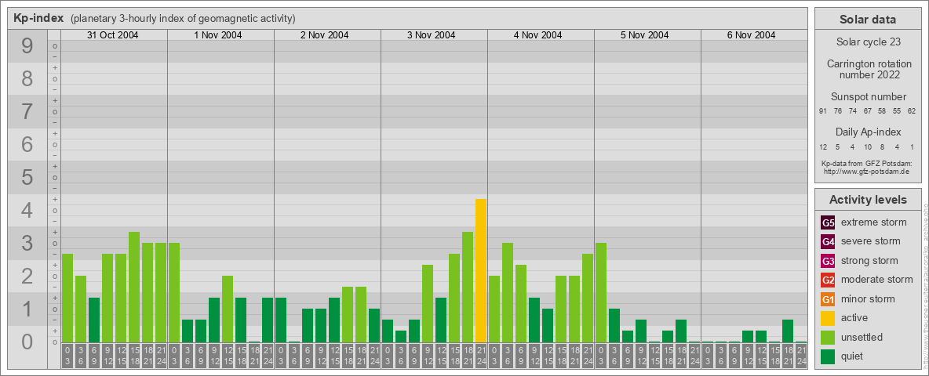Click the '3 Nov 2004' date header
The height and width of the screenshot is (376, 929).
click(432, 35)
